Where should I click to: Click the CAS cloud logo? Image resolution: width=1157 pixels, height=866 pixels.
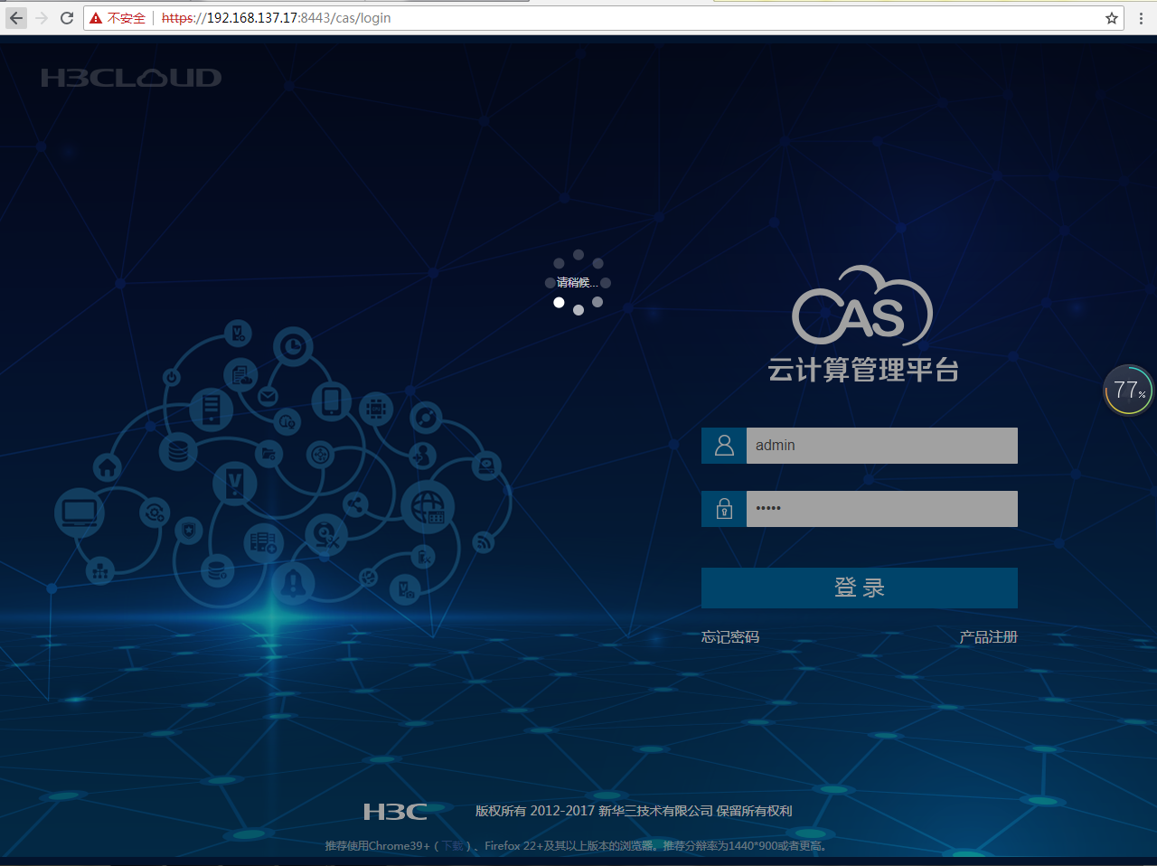[862, 306]
